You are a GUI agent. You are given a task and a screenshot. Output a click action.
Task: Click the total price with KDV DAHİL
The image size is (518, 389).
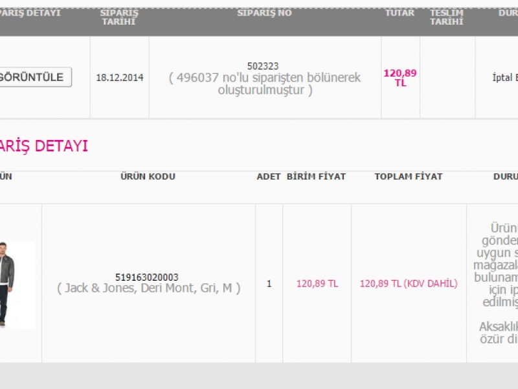pos(409,283)
